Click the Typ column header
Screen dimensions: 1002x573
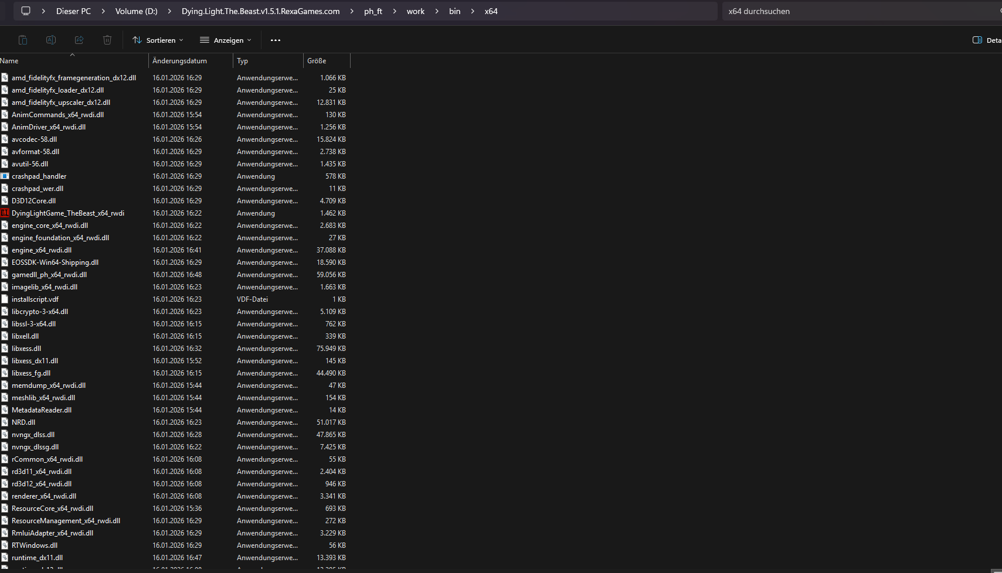(269, 61)
